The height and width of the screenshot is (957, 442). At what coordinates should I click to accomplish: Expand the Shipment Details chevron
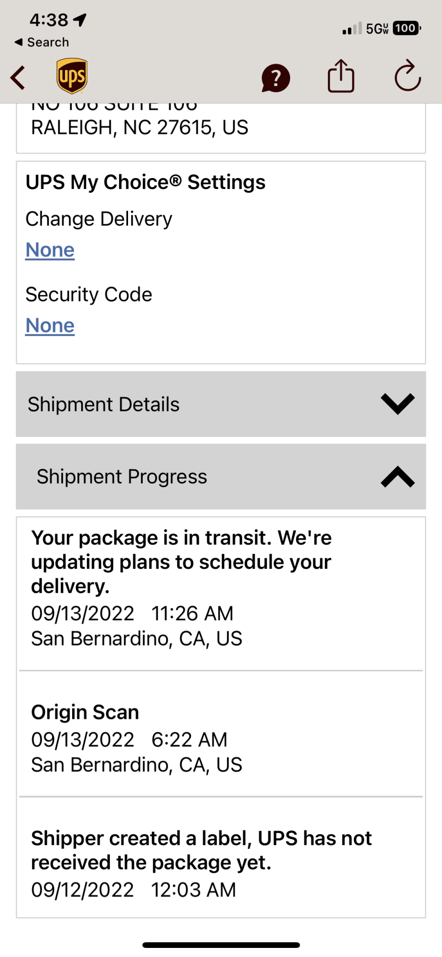[398, 404]
